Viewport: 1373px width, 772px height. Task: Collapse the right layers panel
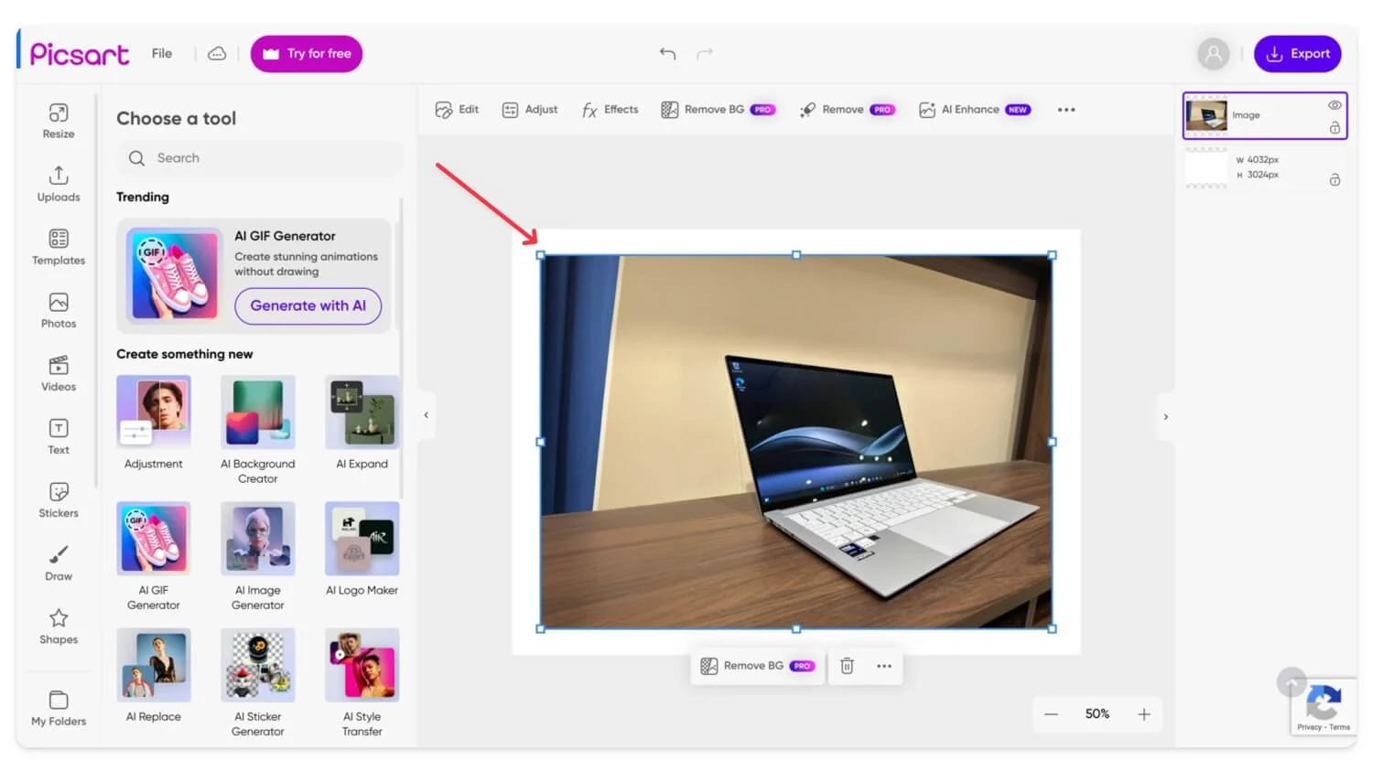coord(1165,417)
